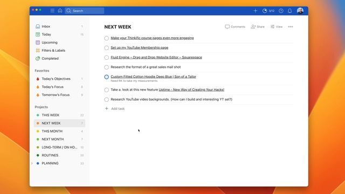The width and height of the screenshot is (345, 194).
Task: Open task Research the format of sales mail shot
Action: click(x=146, y=67)
